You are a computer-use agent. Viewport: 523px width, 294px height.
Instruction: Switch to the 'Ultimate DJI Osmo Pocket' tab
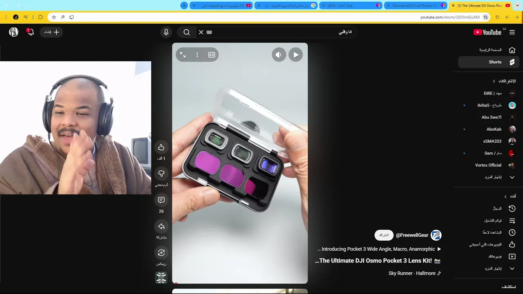[x=480, y=6]
